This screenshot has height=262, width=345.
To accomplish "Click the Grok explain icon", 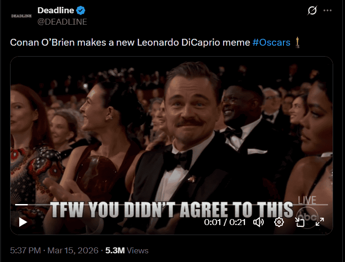I will [x=312, y=10].
